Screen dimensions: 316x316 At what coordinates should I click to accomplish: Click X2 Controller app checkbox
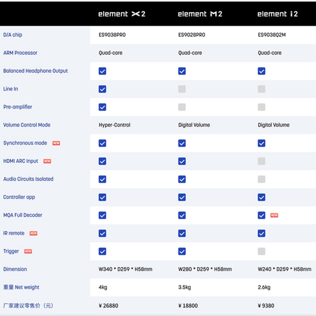(102, 197)
